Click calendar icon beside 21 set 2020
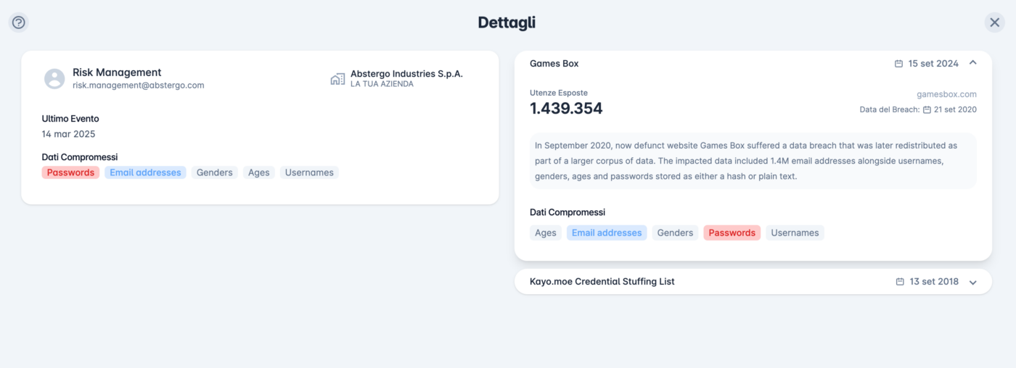Screen dimensions: 1016x368 pos(927,109)
